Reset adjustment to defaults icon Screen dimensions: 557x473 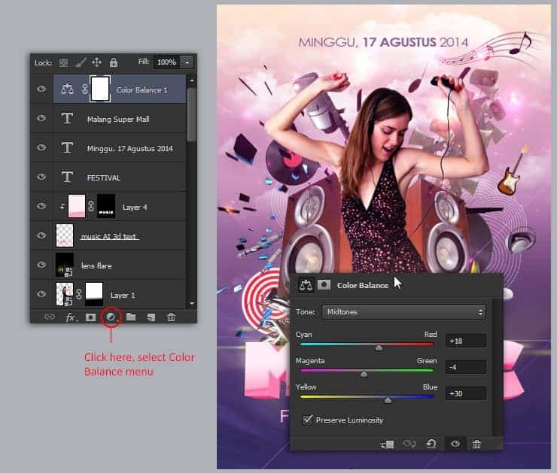click(x=431, y=444)
